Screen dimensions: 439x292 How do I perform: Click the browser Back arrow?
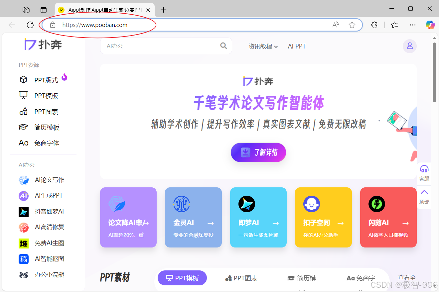tap(12, 25)
